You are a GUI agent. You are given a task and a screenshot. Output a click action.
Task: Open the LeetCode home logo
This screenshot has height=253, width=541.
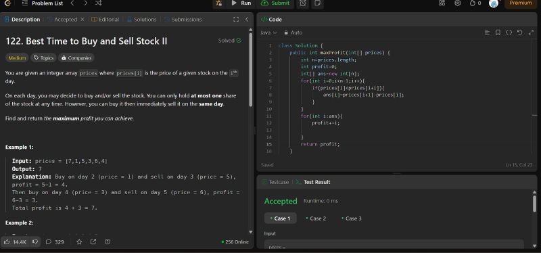pyautogui.click(x=7, y=3)
